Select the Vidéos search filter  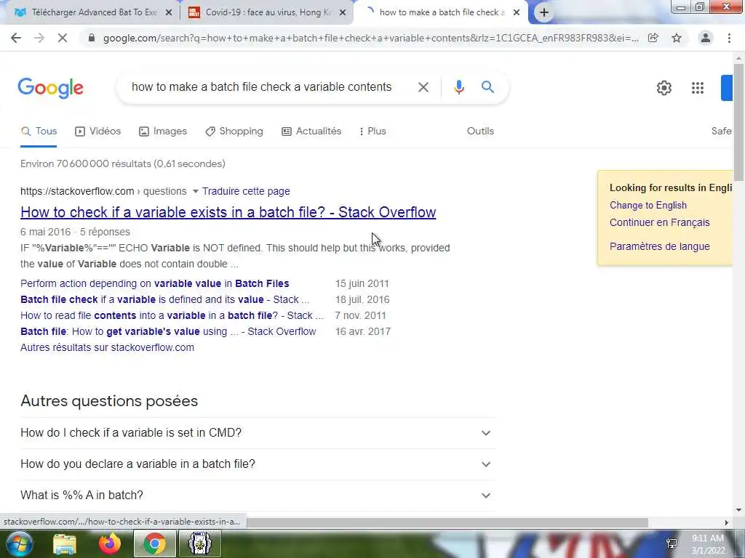click(98, 131)
